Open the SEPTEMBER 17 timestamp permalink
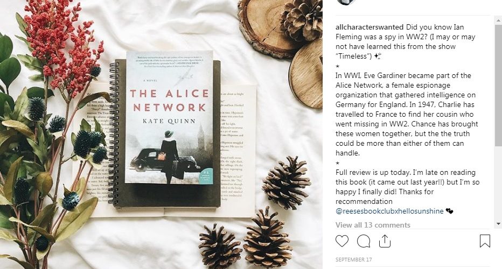Screen dimensions: 502x269 tap(353, 260)
